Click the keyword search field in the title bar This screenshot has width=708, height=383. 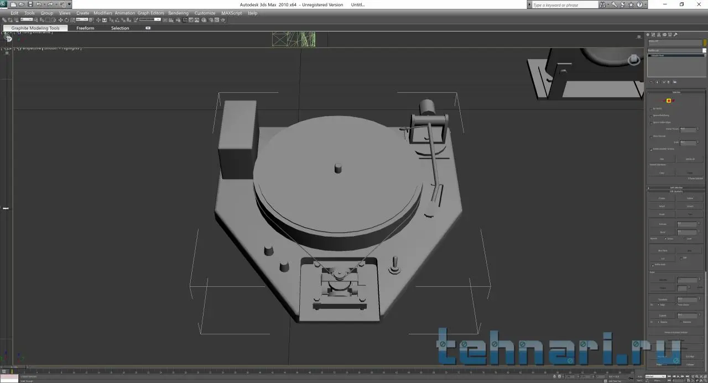coord(564,4)
